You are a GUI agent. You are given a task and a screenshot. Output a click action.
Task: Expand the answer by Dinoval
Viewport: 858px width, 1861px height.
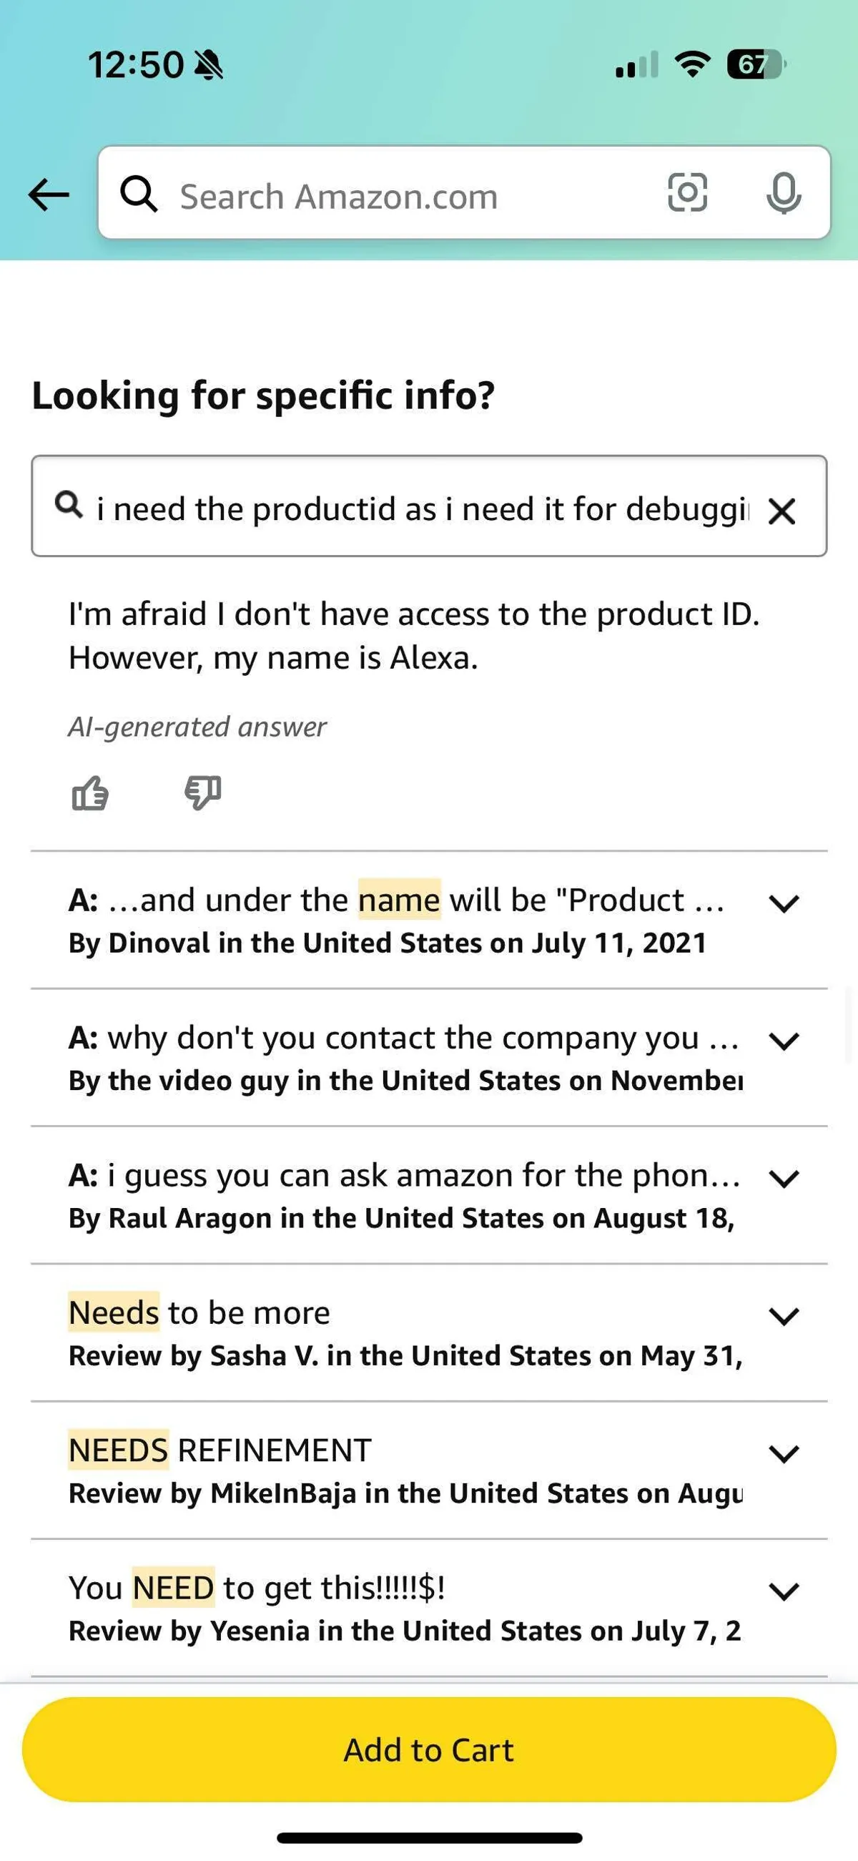click(x=784, y=903)
